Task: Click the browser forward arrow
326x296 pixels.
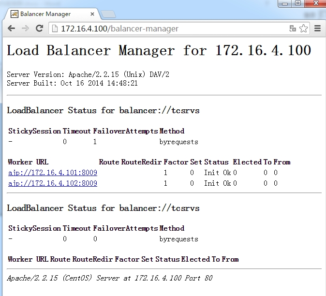Action: (x=25, y=29)
